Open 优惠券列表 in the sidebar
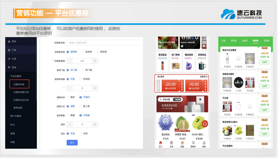Viewport: 278px width, 158px height. (x=19, y=85)
